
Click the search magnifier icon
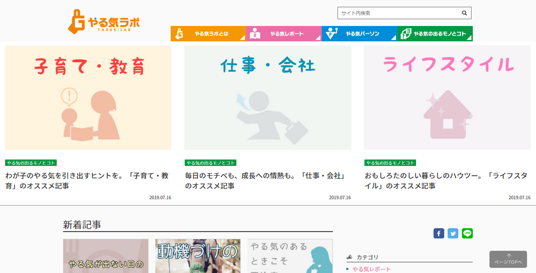(464, 13)
